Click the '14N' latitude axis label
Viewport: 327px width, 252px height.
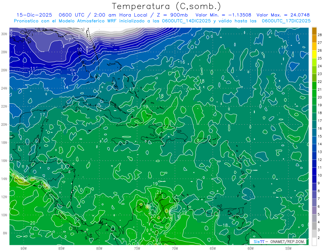4,179
